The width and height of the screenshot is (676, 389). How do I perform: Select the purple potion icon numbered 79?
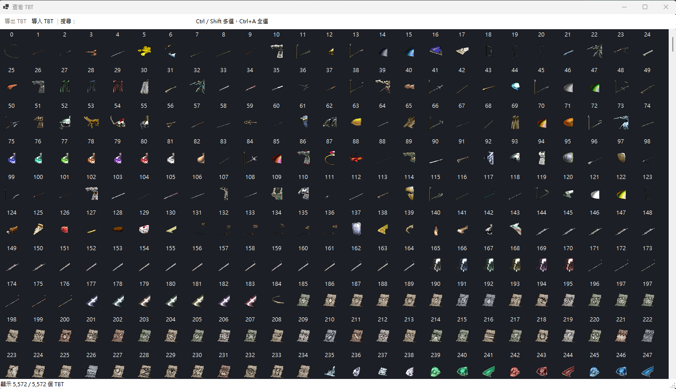click(118, 158)
